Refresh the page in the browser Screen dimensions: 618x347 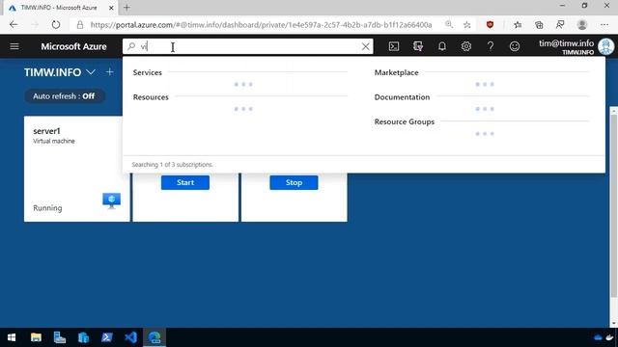click(56, 25)
